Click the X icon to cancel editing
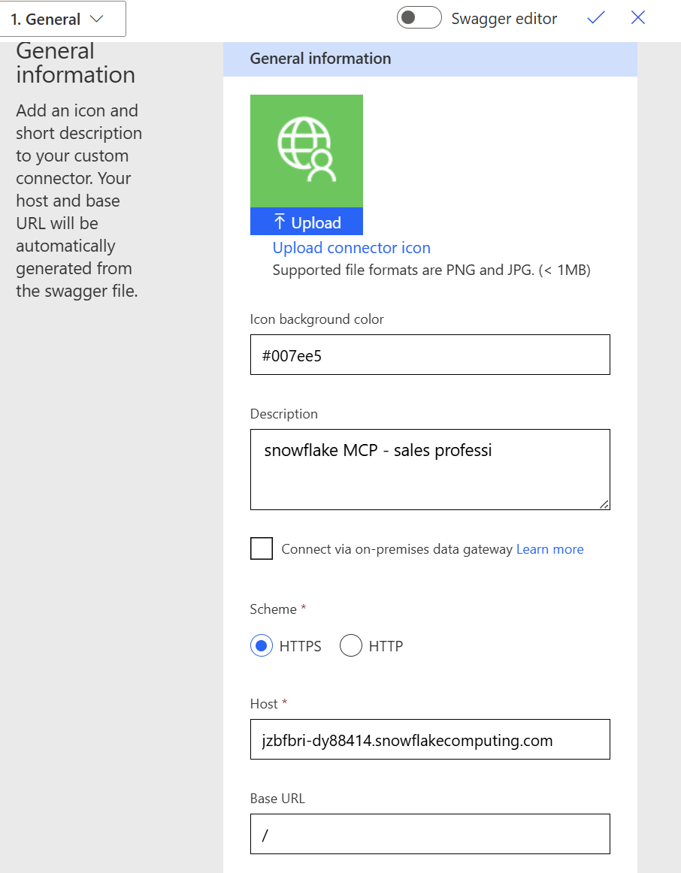This screenshot has width=681, height=873. click(x=638, y=18)
